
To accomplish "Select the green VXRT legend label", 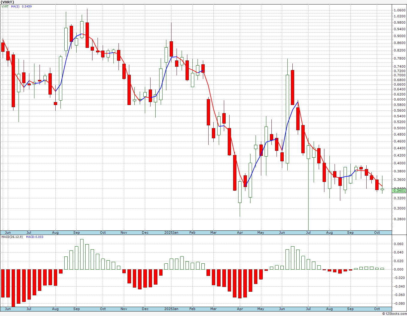I will (5, 6).
